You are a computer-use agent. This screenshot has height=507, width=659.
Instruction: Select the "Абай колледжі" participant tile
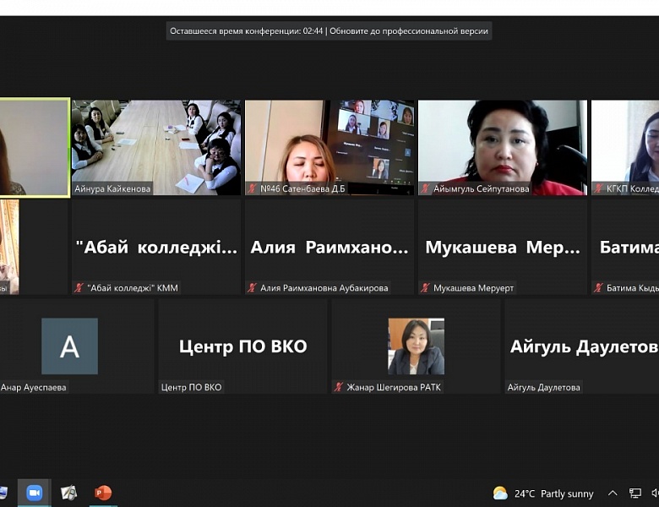156,247
